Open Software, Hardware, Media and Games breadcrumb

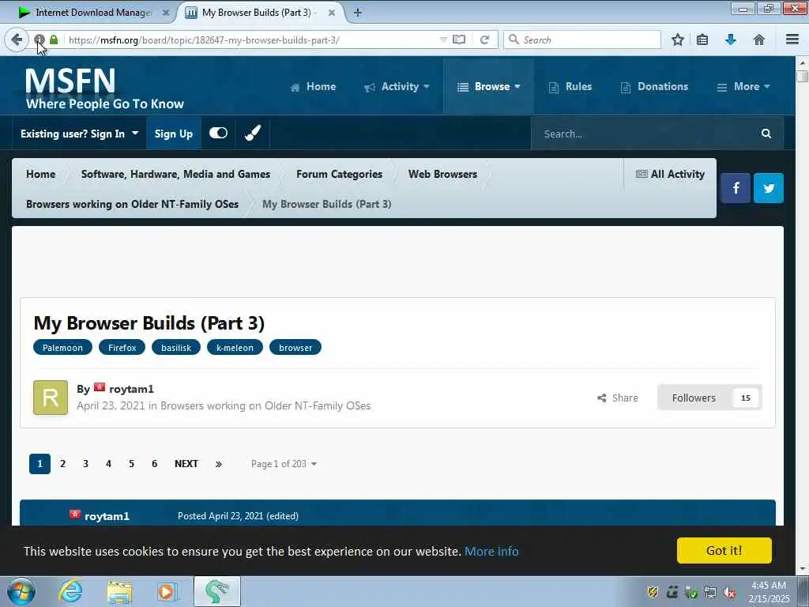point(175,174)
